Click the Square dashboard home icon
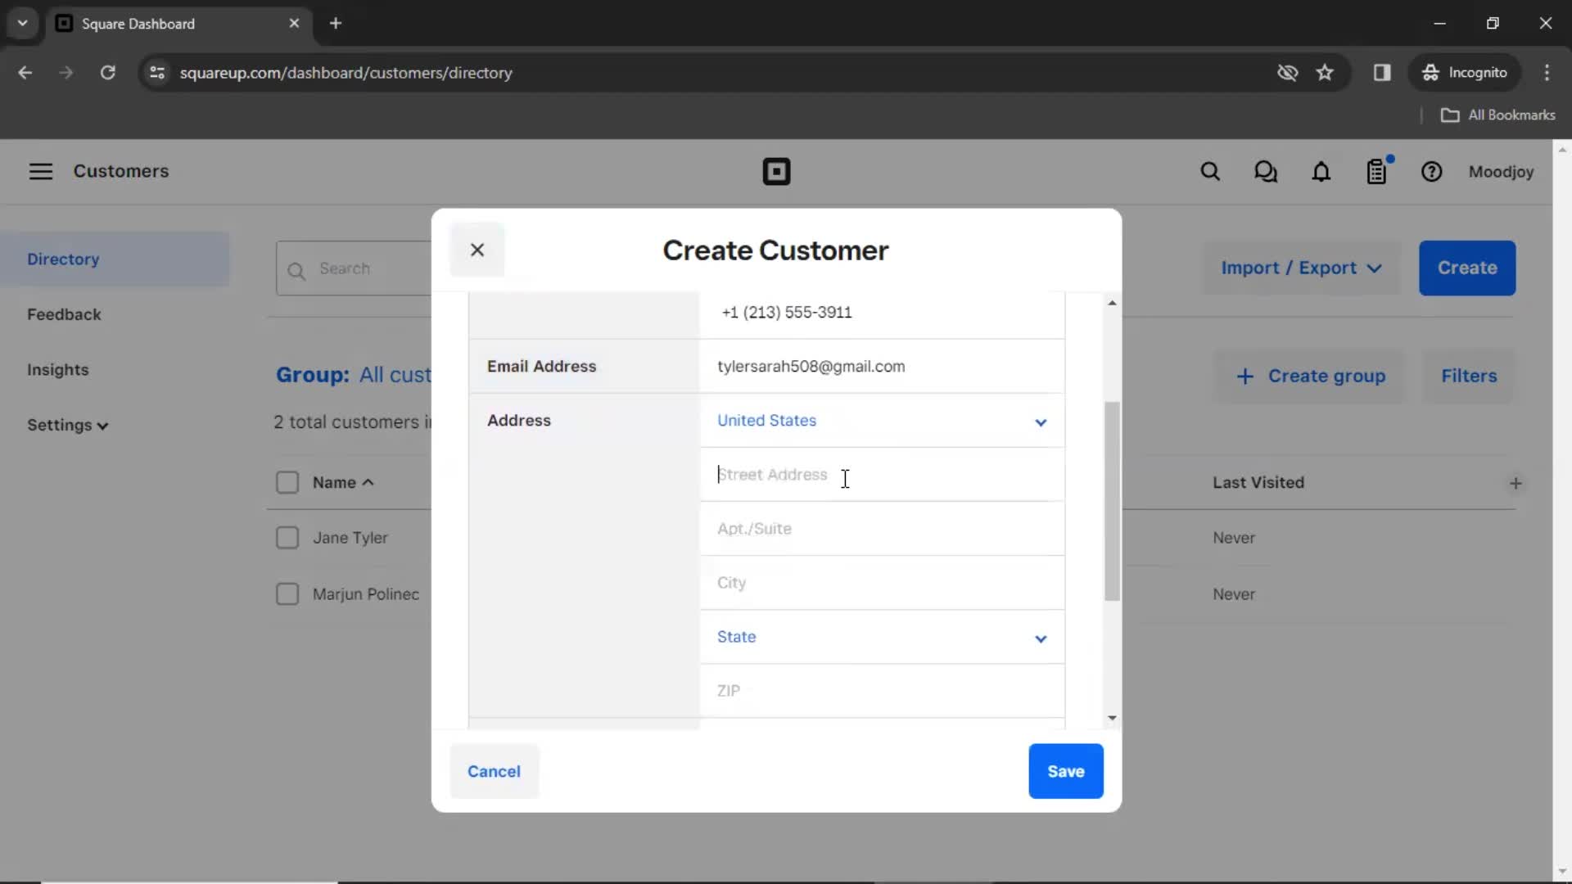 click(775, 172)
